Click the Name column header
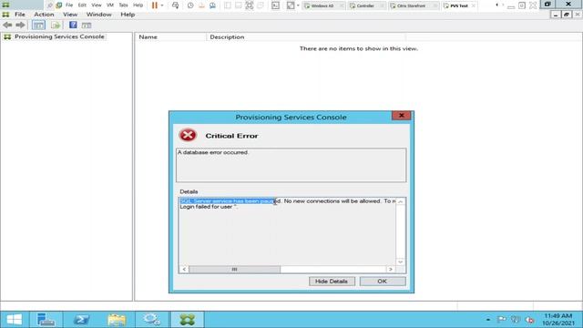The image size is (583, 328). (170, 36)
